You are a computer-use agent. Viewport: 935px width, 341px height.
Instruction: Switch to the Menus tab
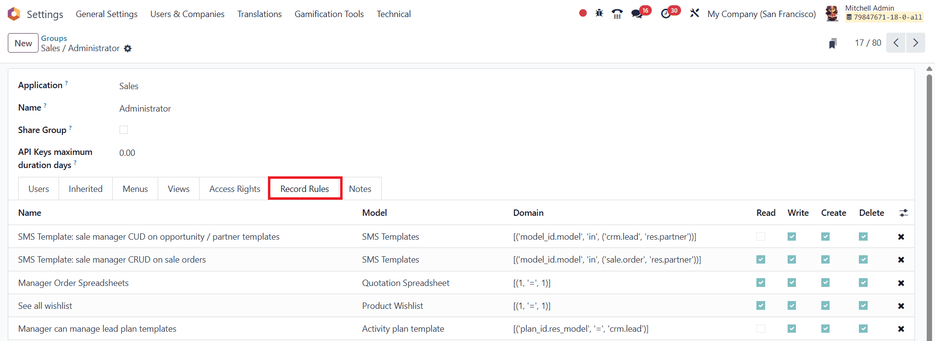[x=135, y=189]
